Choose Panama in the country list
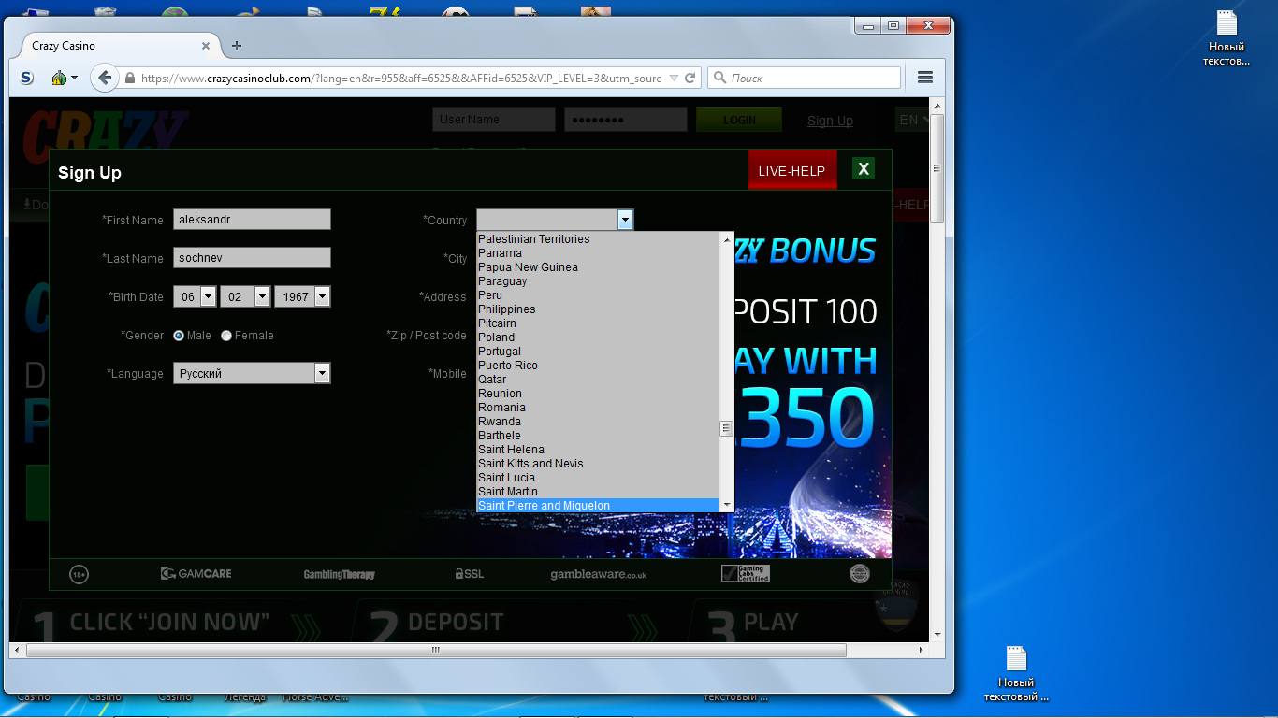 pyautogui.click(x=598, y=253)
